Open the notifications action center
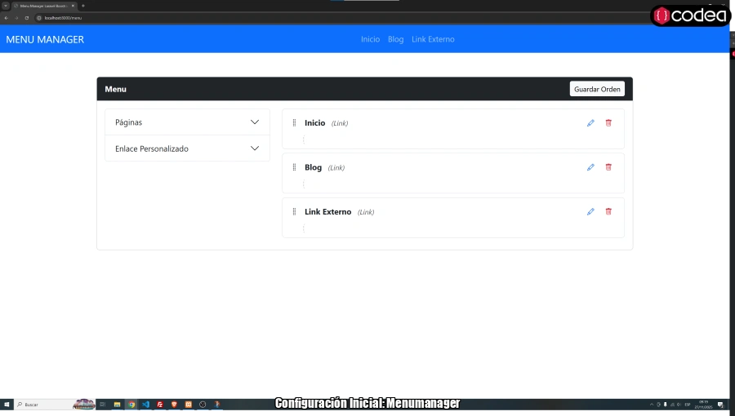The image size is (735, 416). tap(721, 405)
